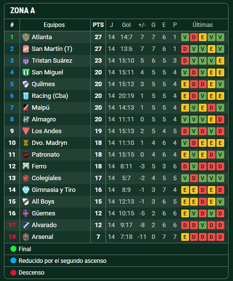This screenshot has height=281, width=233.
Task: Click the Gimnasia y Tiro crest icon
Action: coord(26,190)
